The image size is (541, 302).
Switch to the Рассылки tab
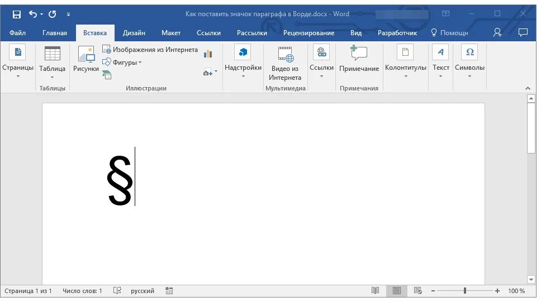[x=252, y=33]
